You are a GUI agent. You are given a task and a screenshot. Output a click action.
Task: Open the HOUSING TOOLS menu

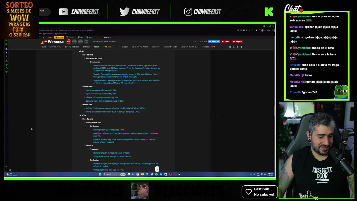click(55, 47)
